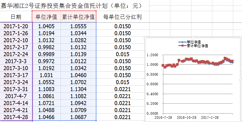Screen dimensions: 242x122
Task: Click the chart's top-left corner handle
Action: pyautogui.click(x=145, y=37)
